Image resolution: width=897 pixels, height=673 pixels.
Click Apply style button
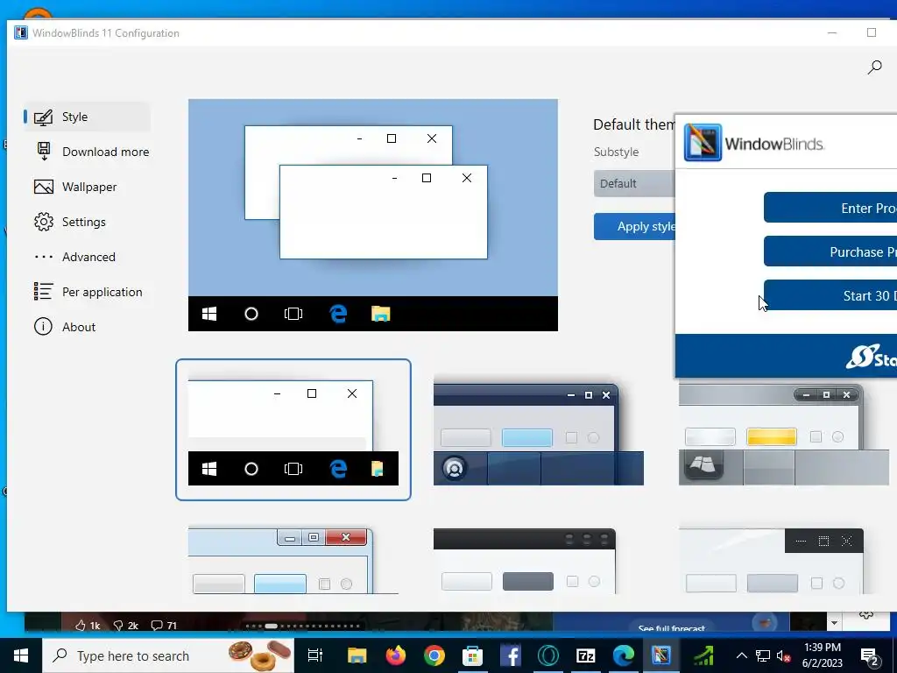(x=634, y=227)
